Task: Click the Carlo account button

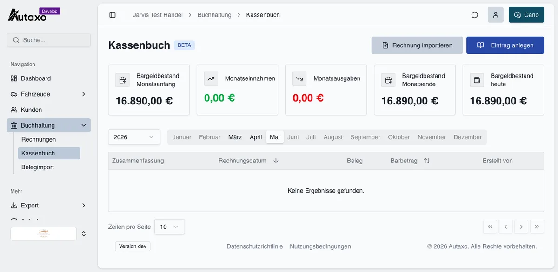Action: point(526,15)
